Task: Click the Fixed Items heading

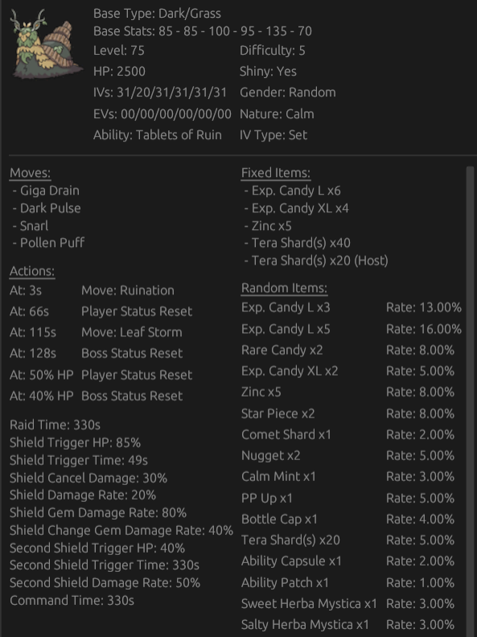Action: [276, 173]
